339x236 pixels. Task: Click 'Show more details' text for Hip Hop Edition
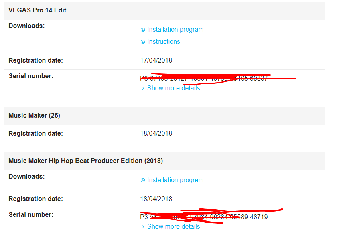(173, 227)
